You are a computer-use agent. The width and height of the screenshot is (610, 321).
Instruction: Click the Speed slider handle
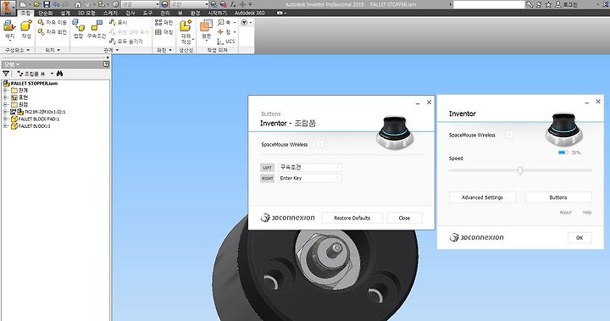click(520, 170)
